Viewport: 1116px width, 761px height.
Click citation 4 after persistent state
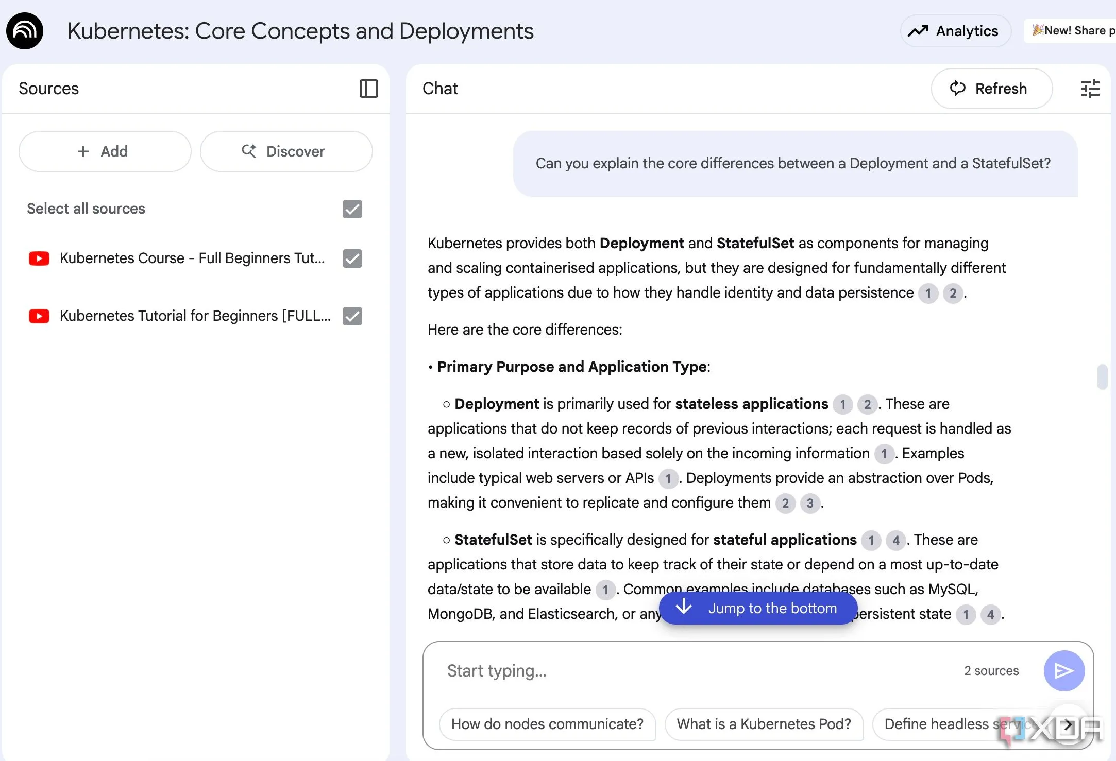click(x=991, y=615)
